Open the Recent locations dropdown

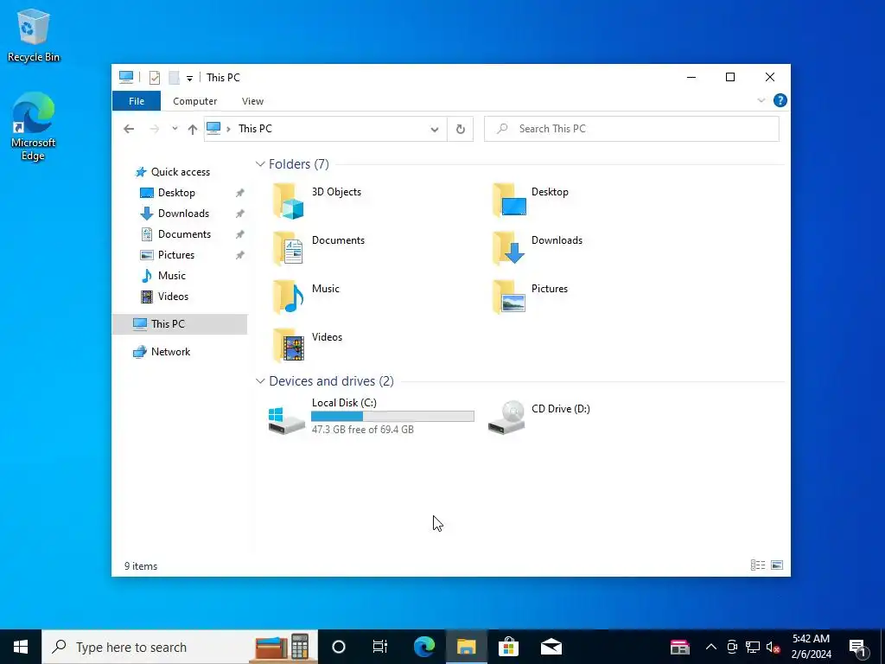[175, 129]
